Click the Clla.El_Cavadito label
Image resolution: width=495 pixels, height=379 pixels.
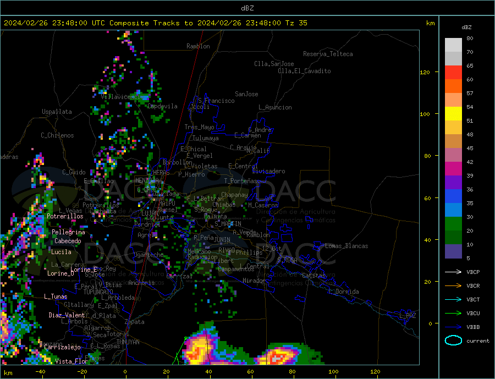[304, 71]
